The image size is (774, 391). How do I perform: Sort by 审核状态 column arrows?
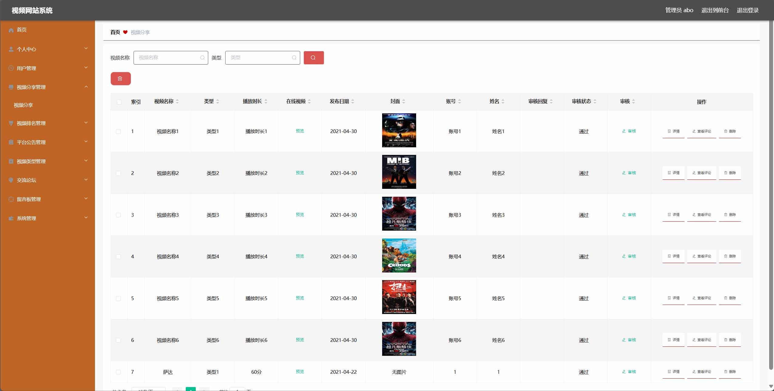click(595, 102)
